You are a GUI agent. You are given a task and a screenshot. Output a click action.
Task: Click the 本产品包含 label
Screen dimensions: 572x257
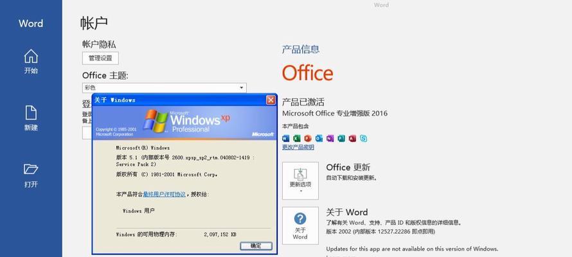[x=296, y=126]
